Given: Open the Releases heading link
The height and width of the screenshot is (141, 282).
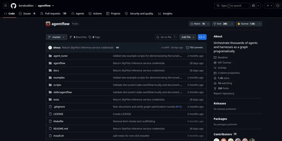Looking at the screenshot, I should coord(220,103).
